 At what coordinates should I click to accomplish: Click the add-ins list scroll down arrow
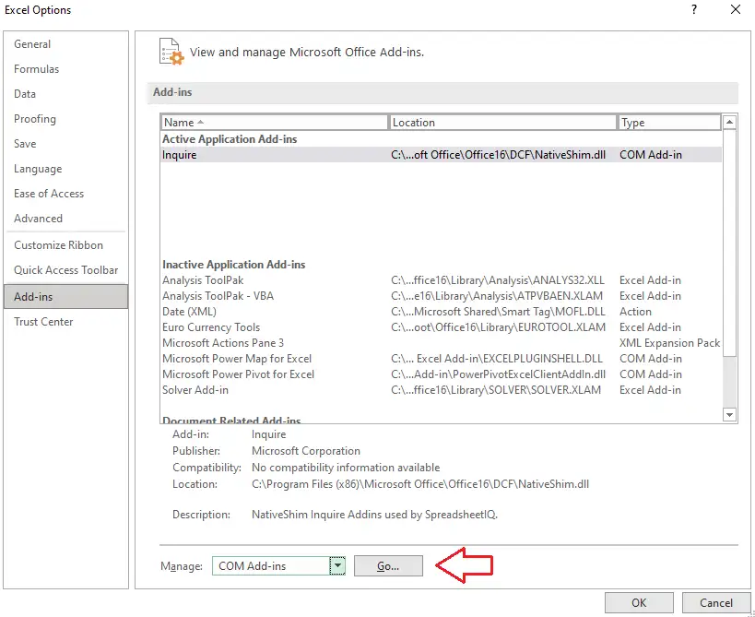click(730, 414)
